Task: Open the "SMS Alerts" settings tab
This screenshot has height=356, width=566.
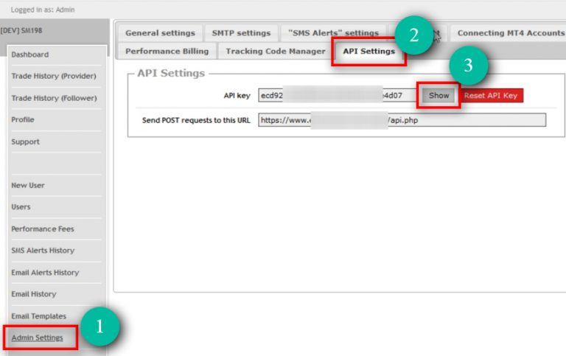Action: point(333,33)
